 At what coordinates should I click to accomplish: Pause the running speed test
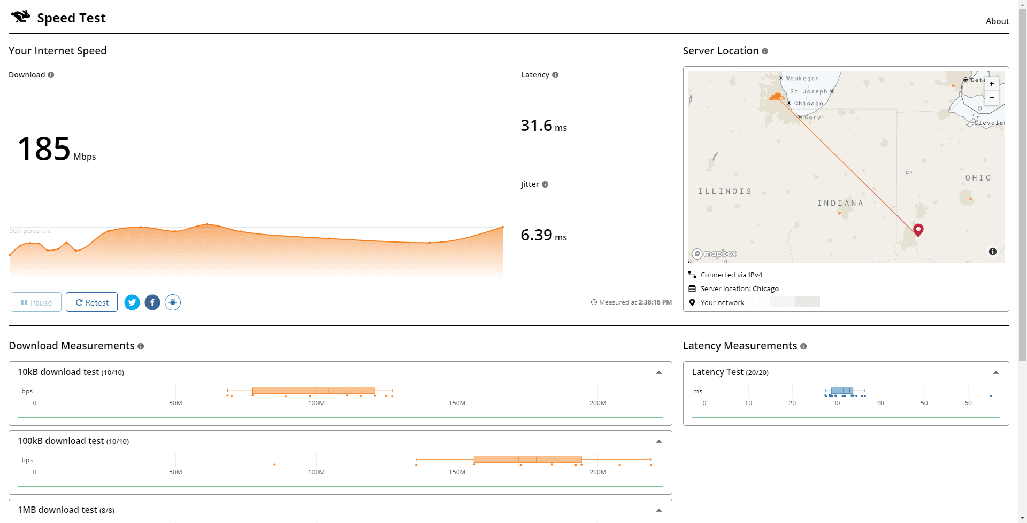[35, 302]
